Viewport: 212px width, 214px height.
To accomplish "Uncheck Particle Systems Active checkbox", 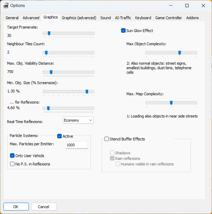I will click(59, 136).
